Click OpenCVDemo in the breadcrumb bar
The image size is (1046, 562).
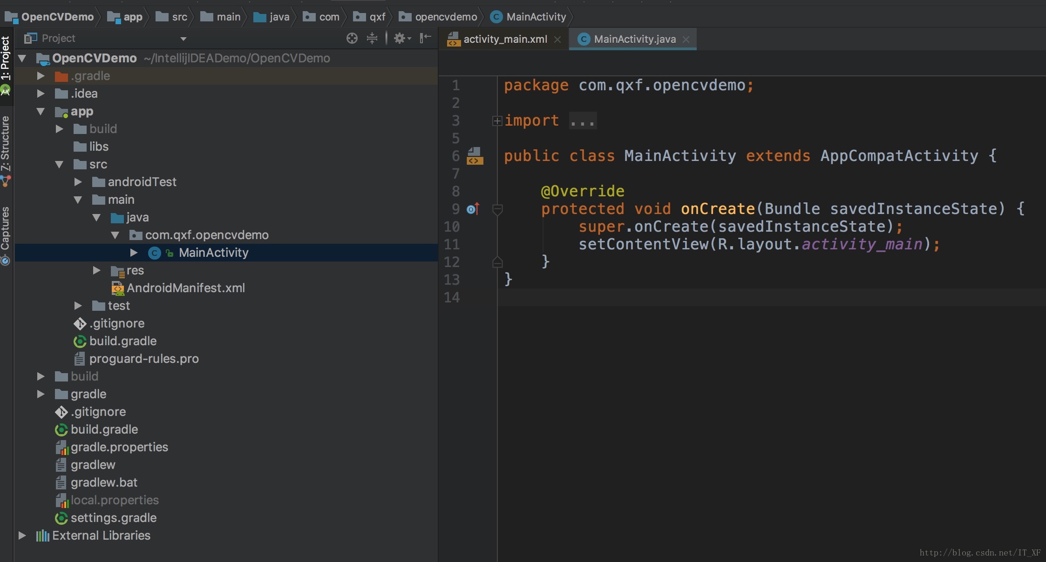pos(57,17)
